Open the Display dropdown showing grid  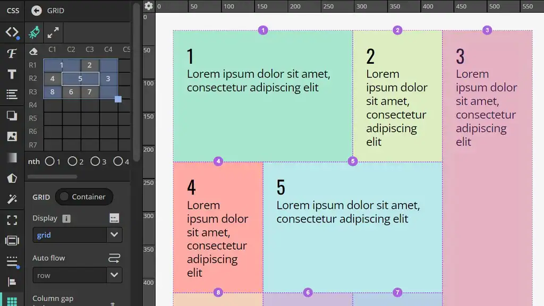click(x=77, y=235)
